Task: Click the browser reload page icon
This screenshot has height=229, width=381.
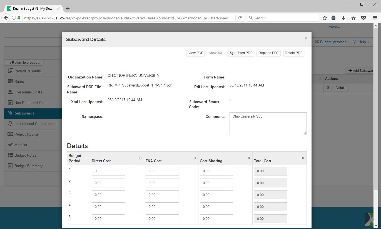Action: (240, 18)
